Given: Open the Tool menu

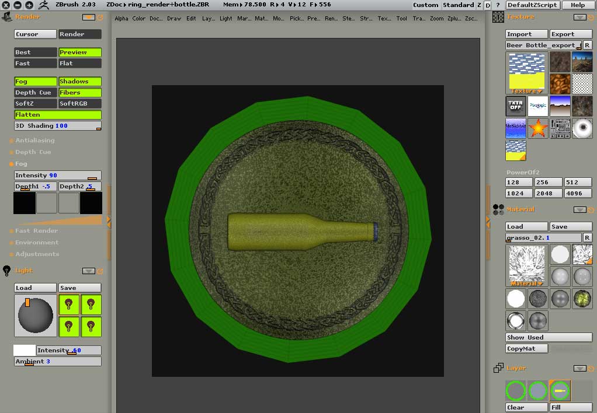Looking at the screenshot, I should (401, 19).
